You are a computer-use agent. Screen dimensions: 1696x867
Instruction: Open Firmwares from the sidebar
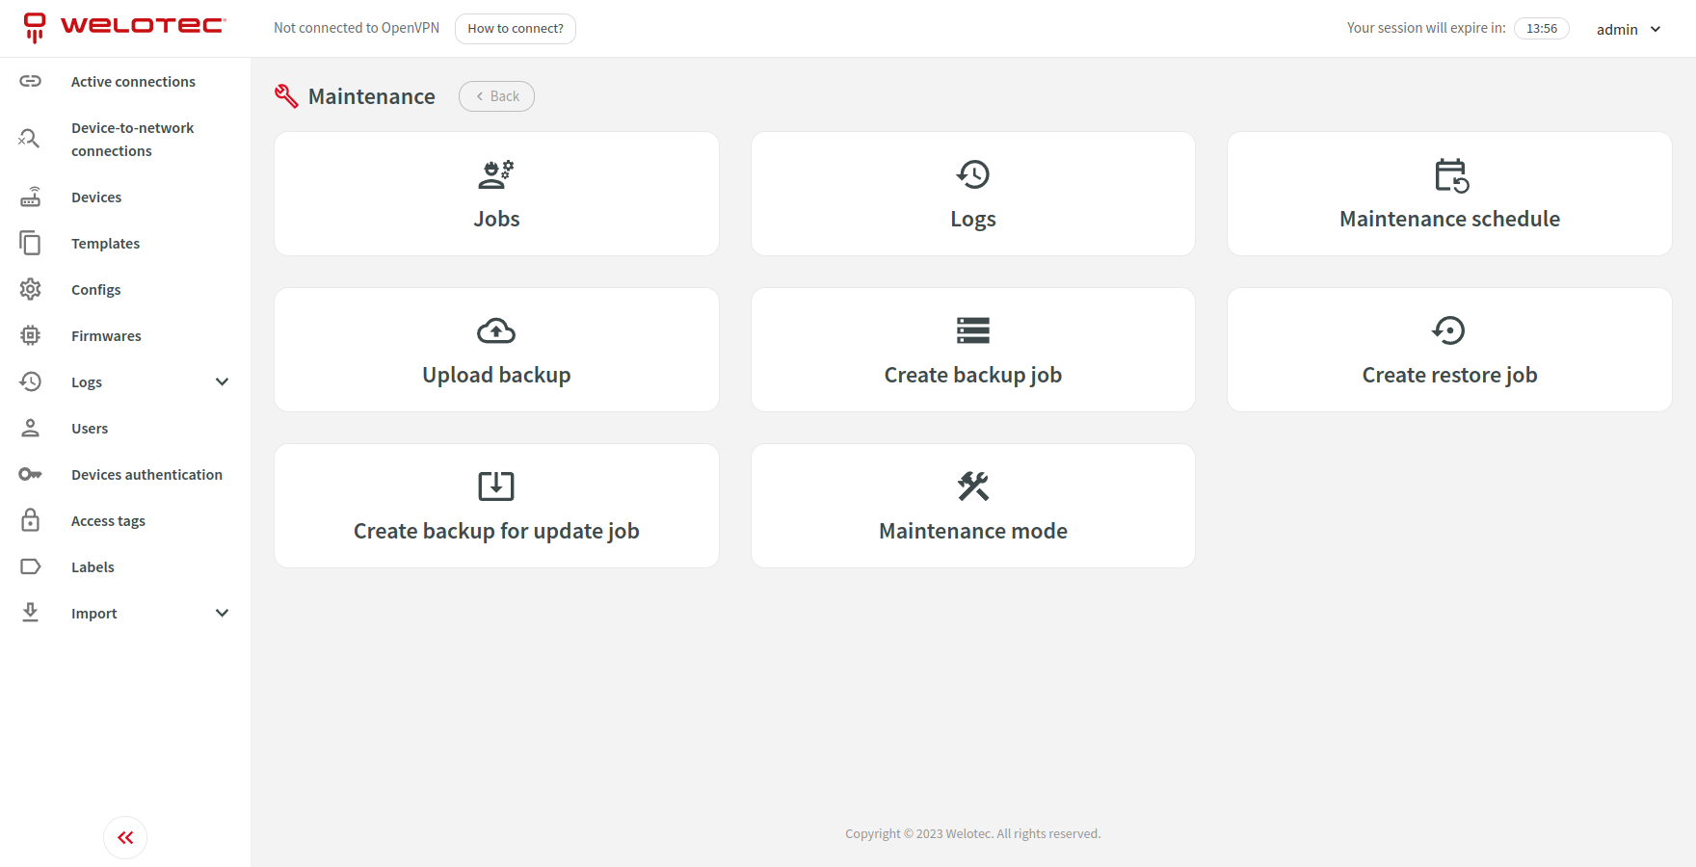[106, 336]
